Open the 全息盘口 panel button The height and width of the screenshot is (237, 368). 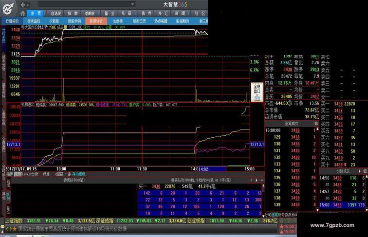257,92
